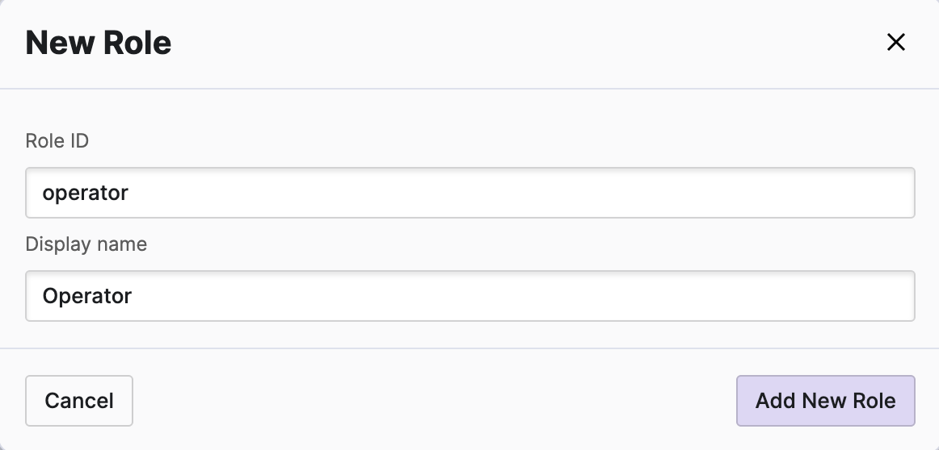Dismiss the dialog using Cancel
The height and width of the screenshot is (450, 939).
click(x=79, y=400)
